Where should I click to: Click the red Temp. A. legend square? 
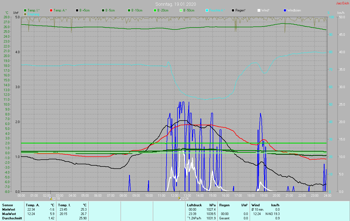pos(51,10)
